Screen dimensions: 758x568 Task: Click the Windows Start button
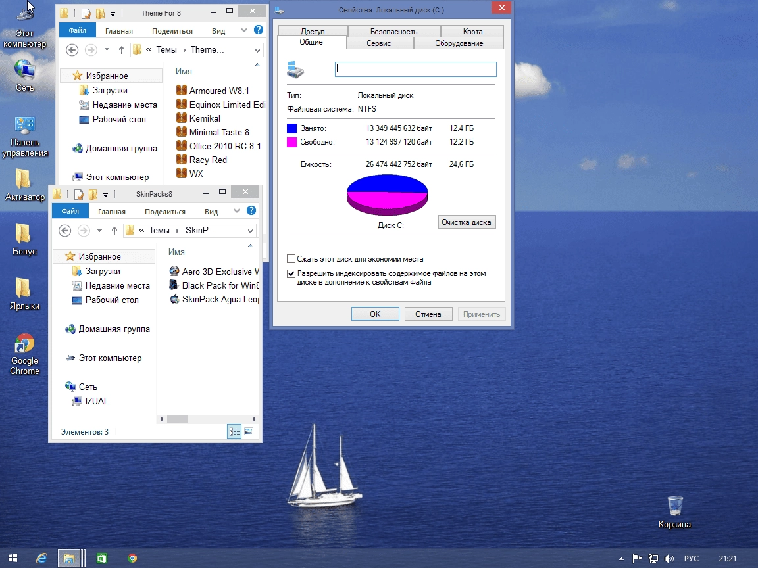(x=13, y=558)
